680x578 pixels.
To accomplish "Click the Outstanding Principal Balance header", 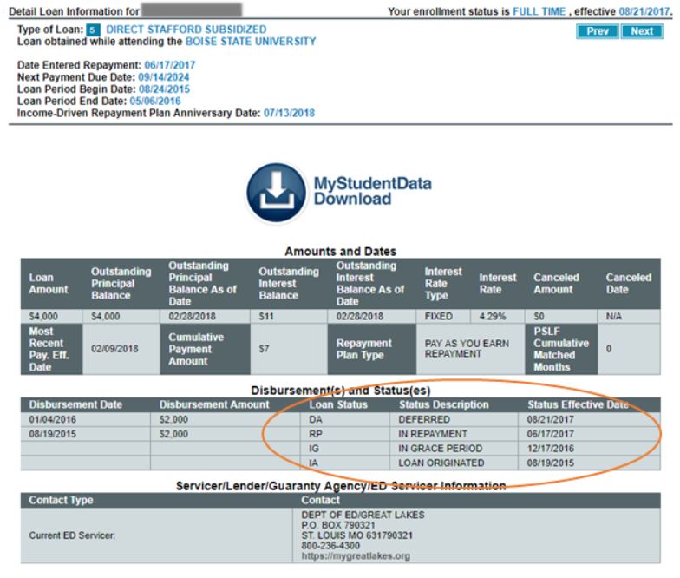I will tap(121, 283).
